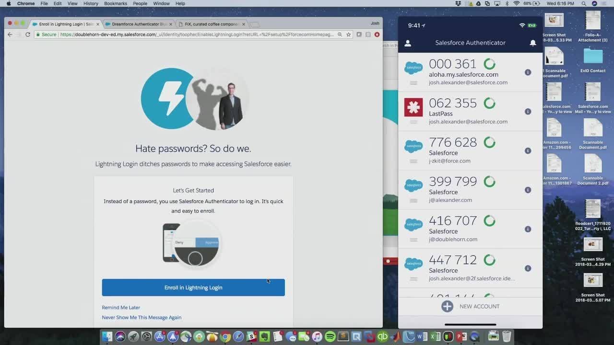The image size is (614, 345).
Task: Show info for j@doublehorn.com account
Action: (528, 230)
